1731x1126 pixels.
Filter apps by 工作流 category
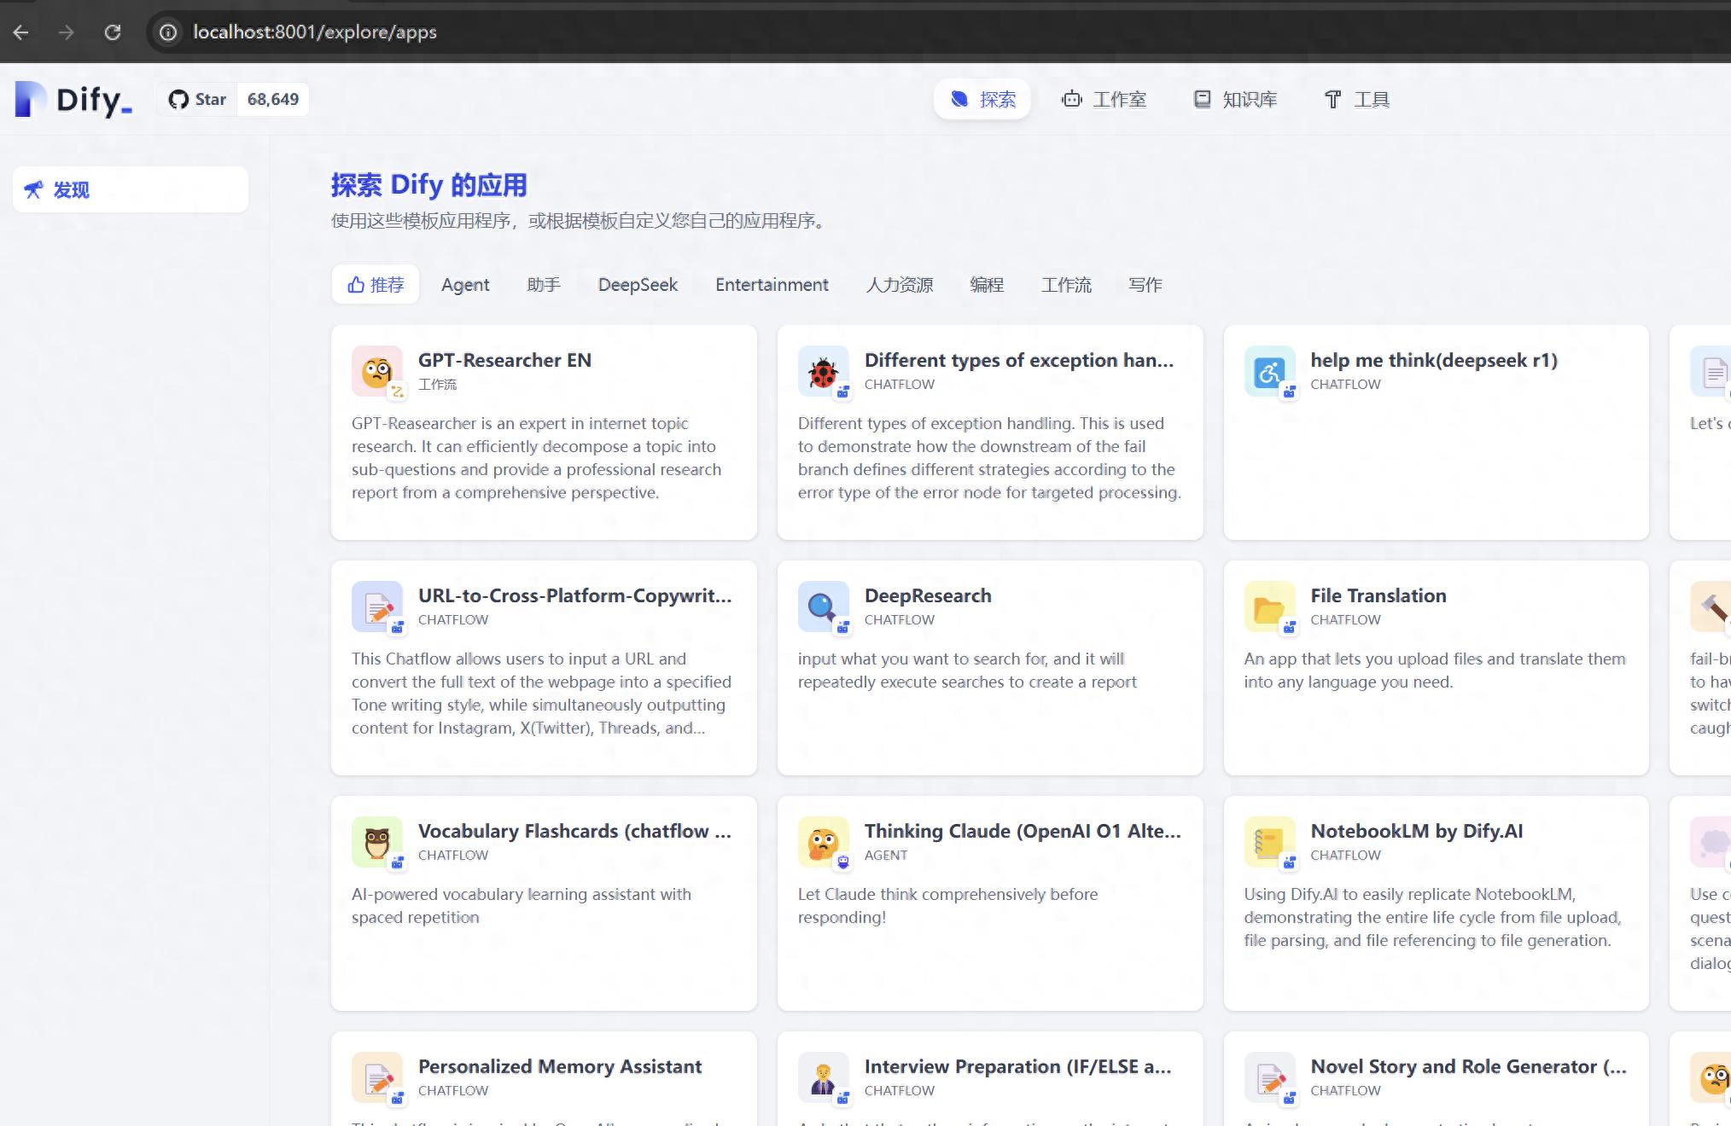tap(1066, 285)
